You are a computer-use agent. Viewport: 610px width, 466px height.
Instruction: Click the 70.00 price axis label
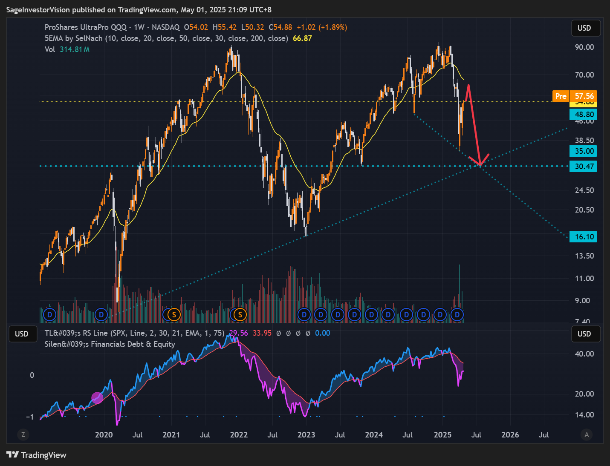tap(584, 75)
